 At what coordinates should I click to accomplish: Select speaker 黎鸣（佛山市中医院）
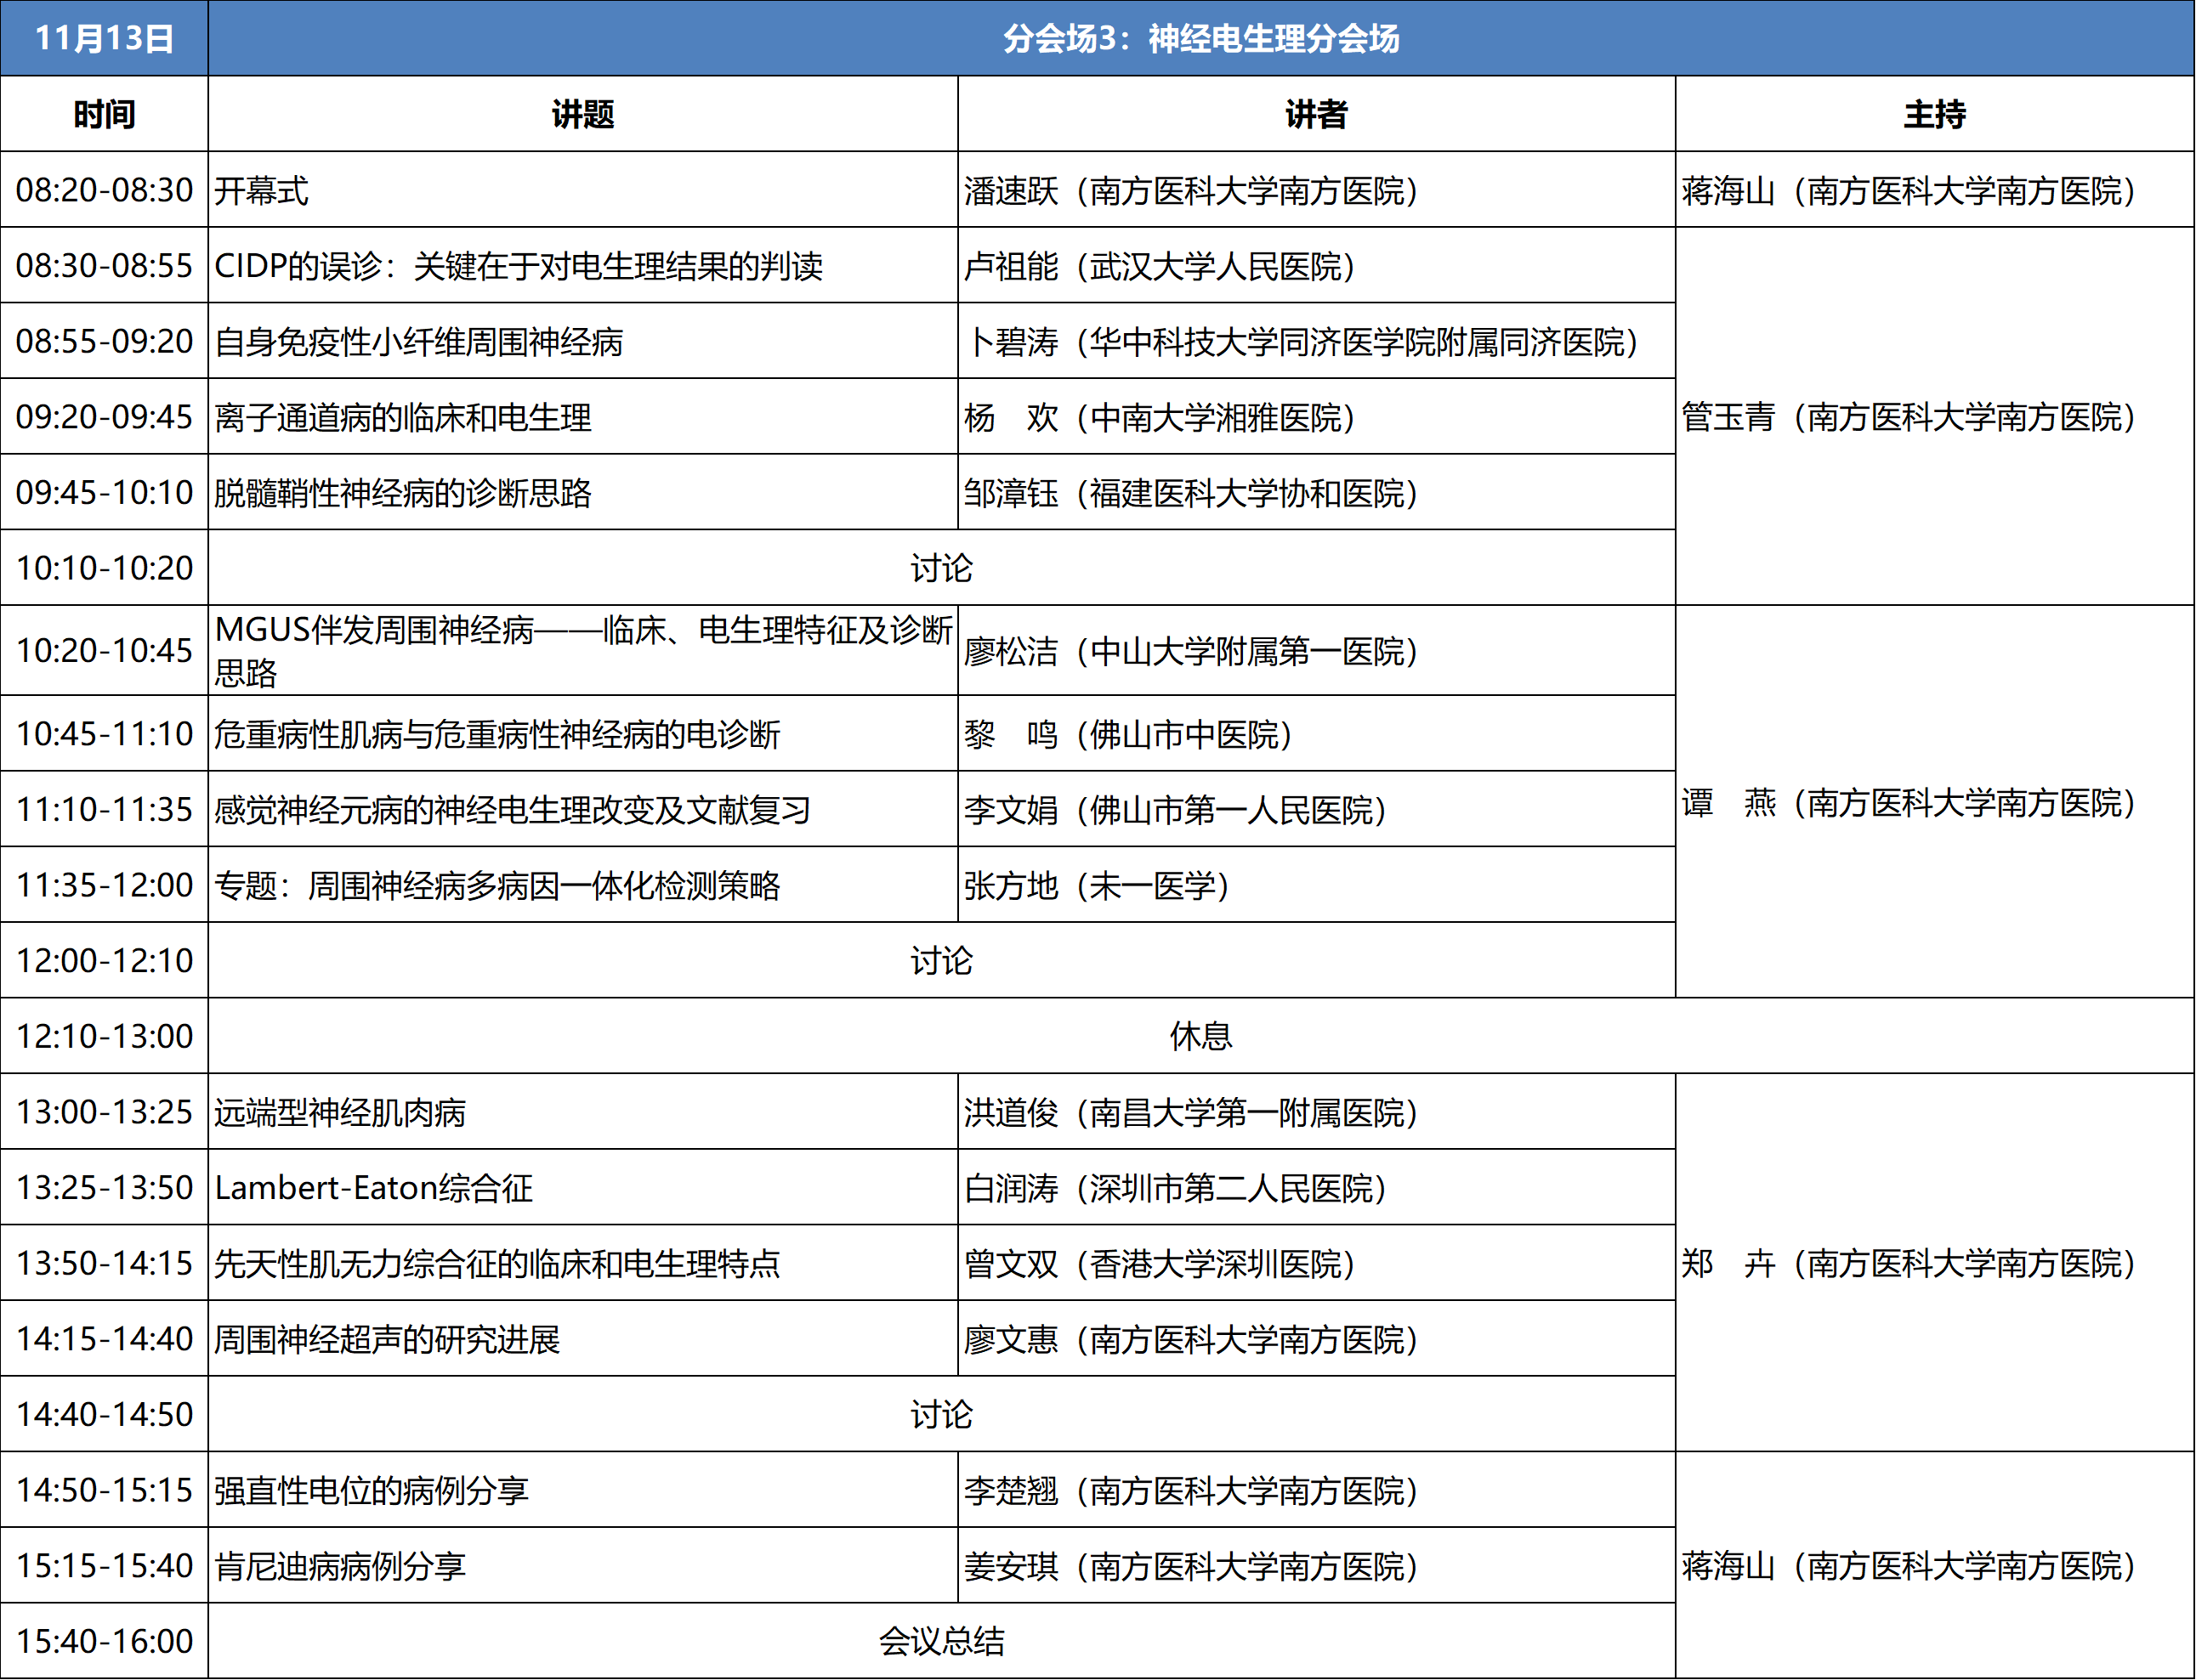tap(1317, 733)
